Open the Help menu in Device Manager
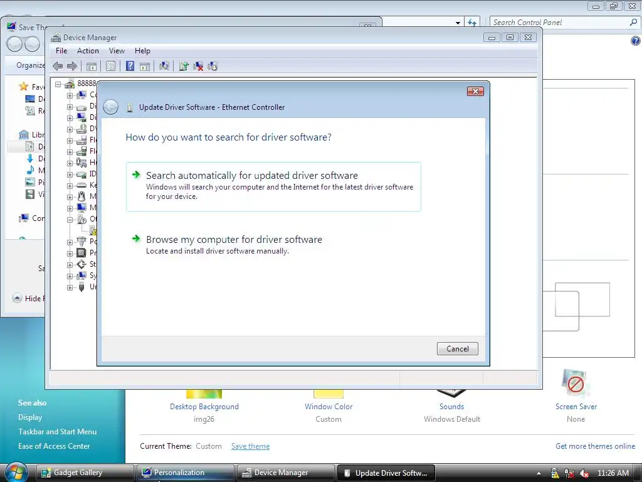The image size is (642, 482). point(142,51)
